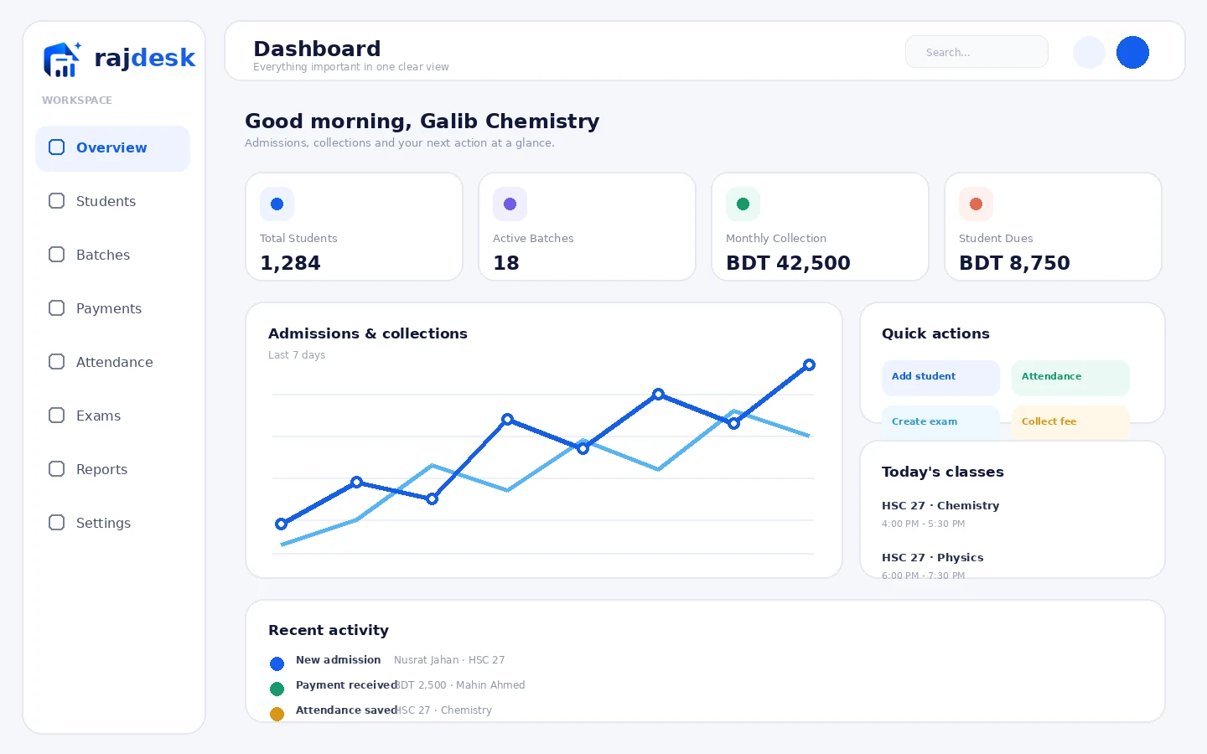The width and height of the screenshot is (1207, 754).
Task: Click the "Admissions & collections" chart title
Action: 368,333
